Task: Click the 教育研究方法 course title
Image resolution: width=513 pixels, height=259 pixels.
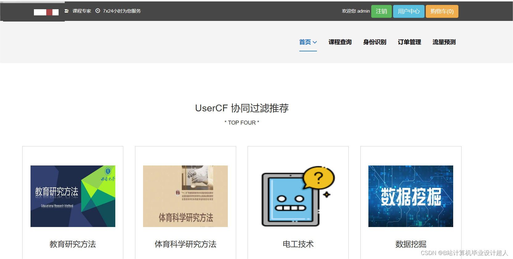Action: (x=73, y=244)
